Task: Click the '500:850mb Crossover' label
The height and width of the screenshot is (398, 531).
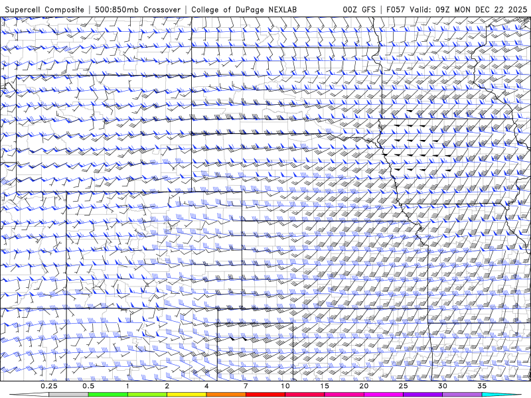Action: pos(138,9)
